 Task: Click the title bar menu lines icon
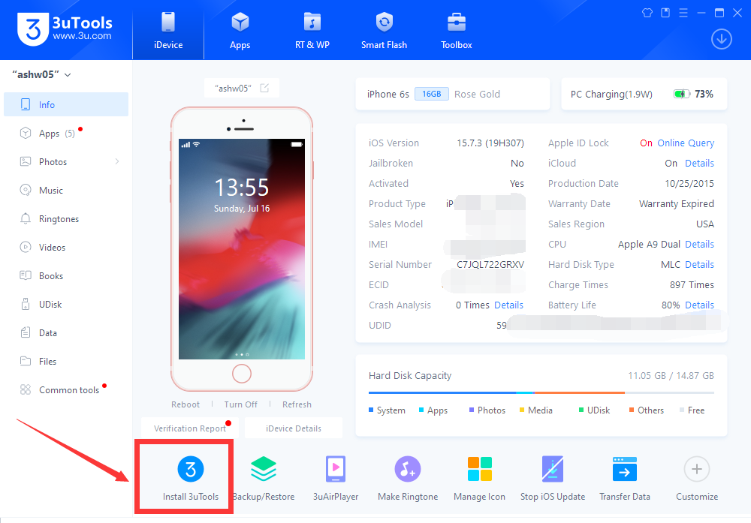tap(683, 13)
